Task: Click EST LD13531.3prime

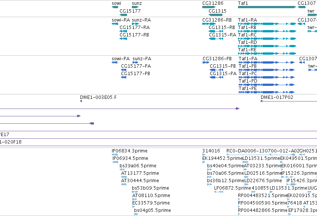Action: 272,192
